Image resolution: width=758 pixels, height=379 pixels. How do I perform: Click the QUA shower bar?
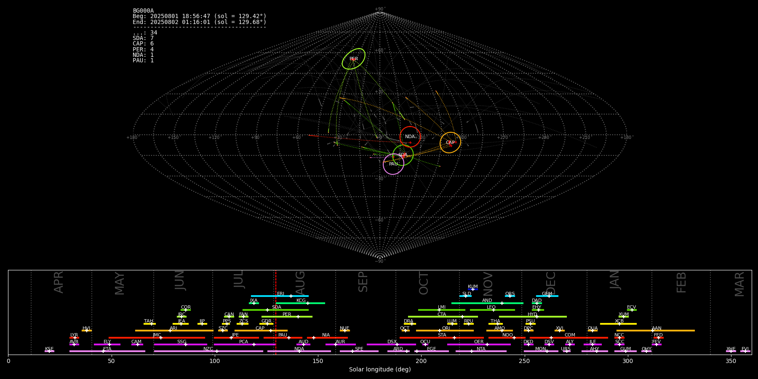593,331
